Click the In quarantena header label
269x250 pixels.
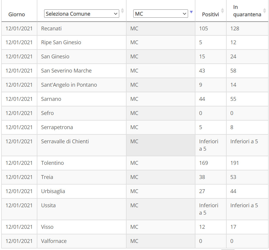tap(247, 11)
